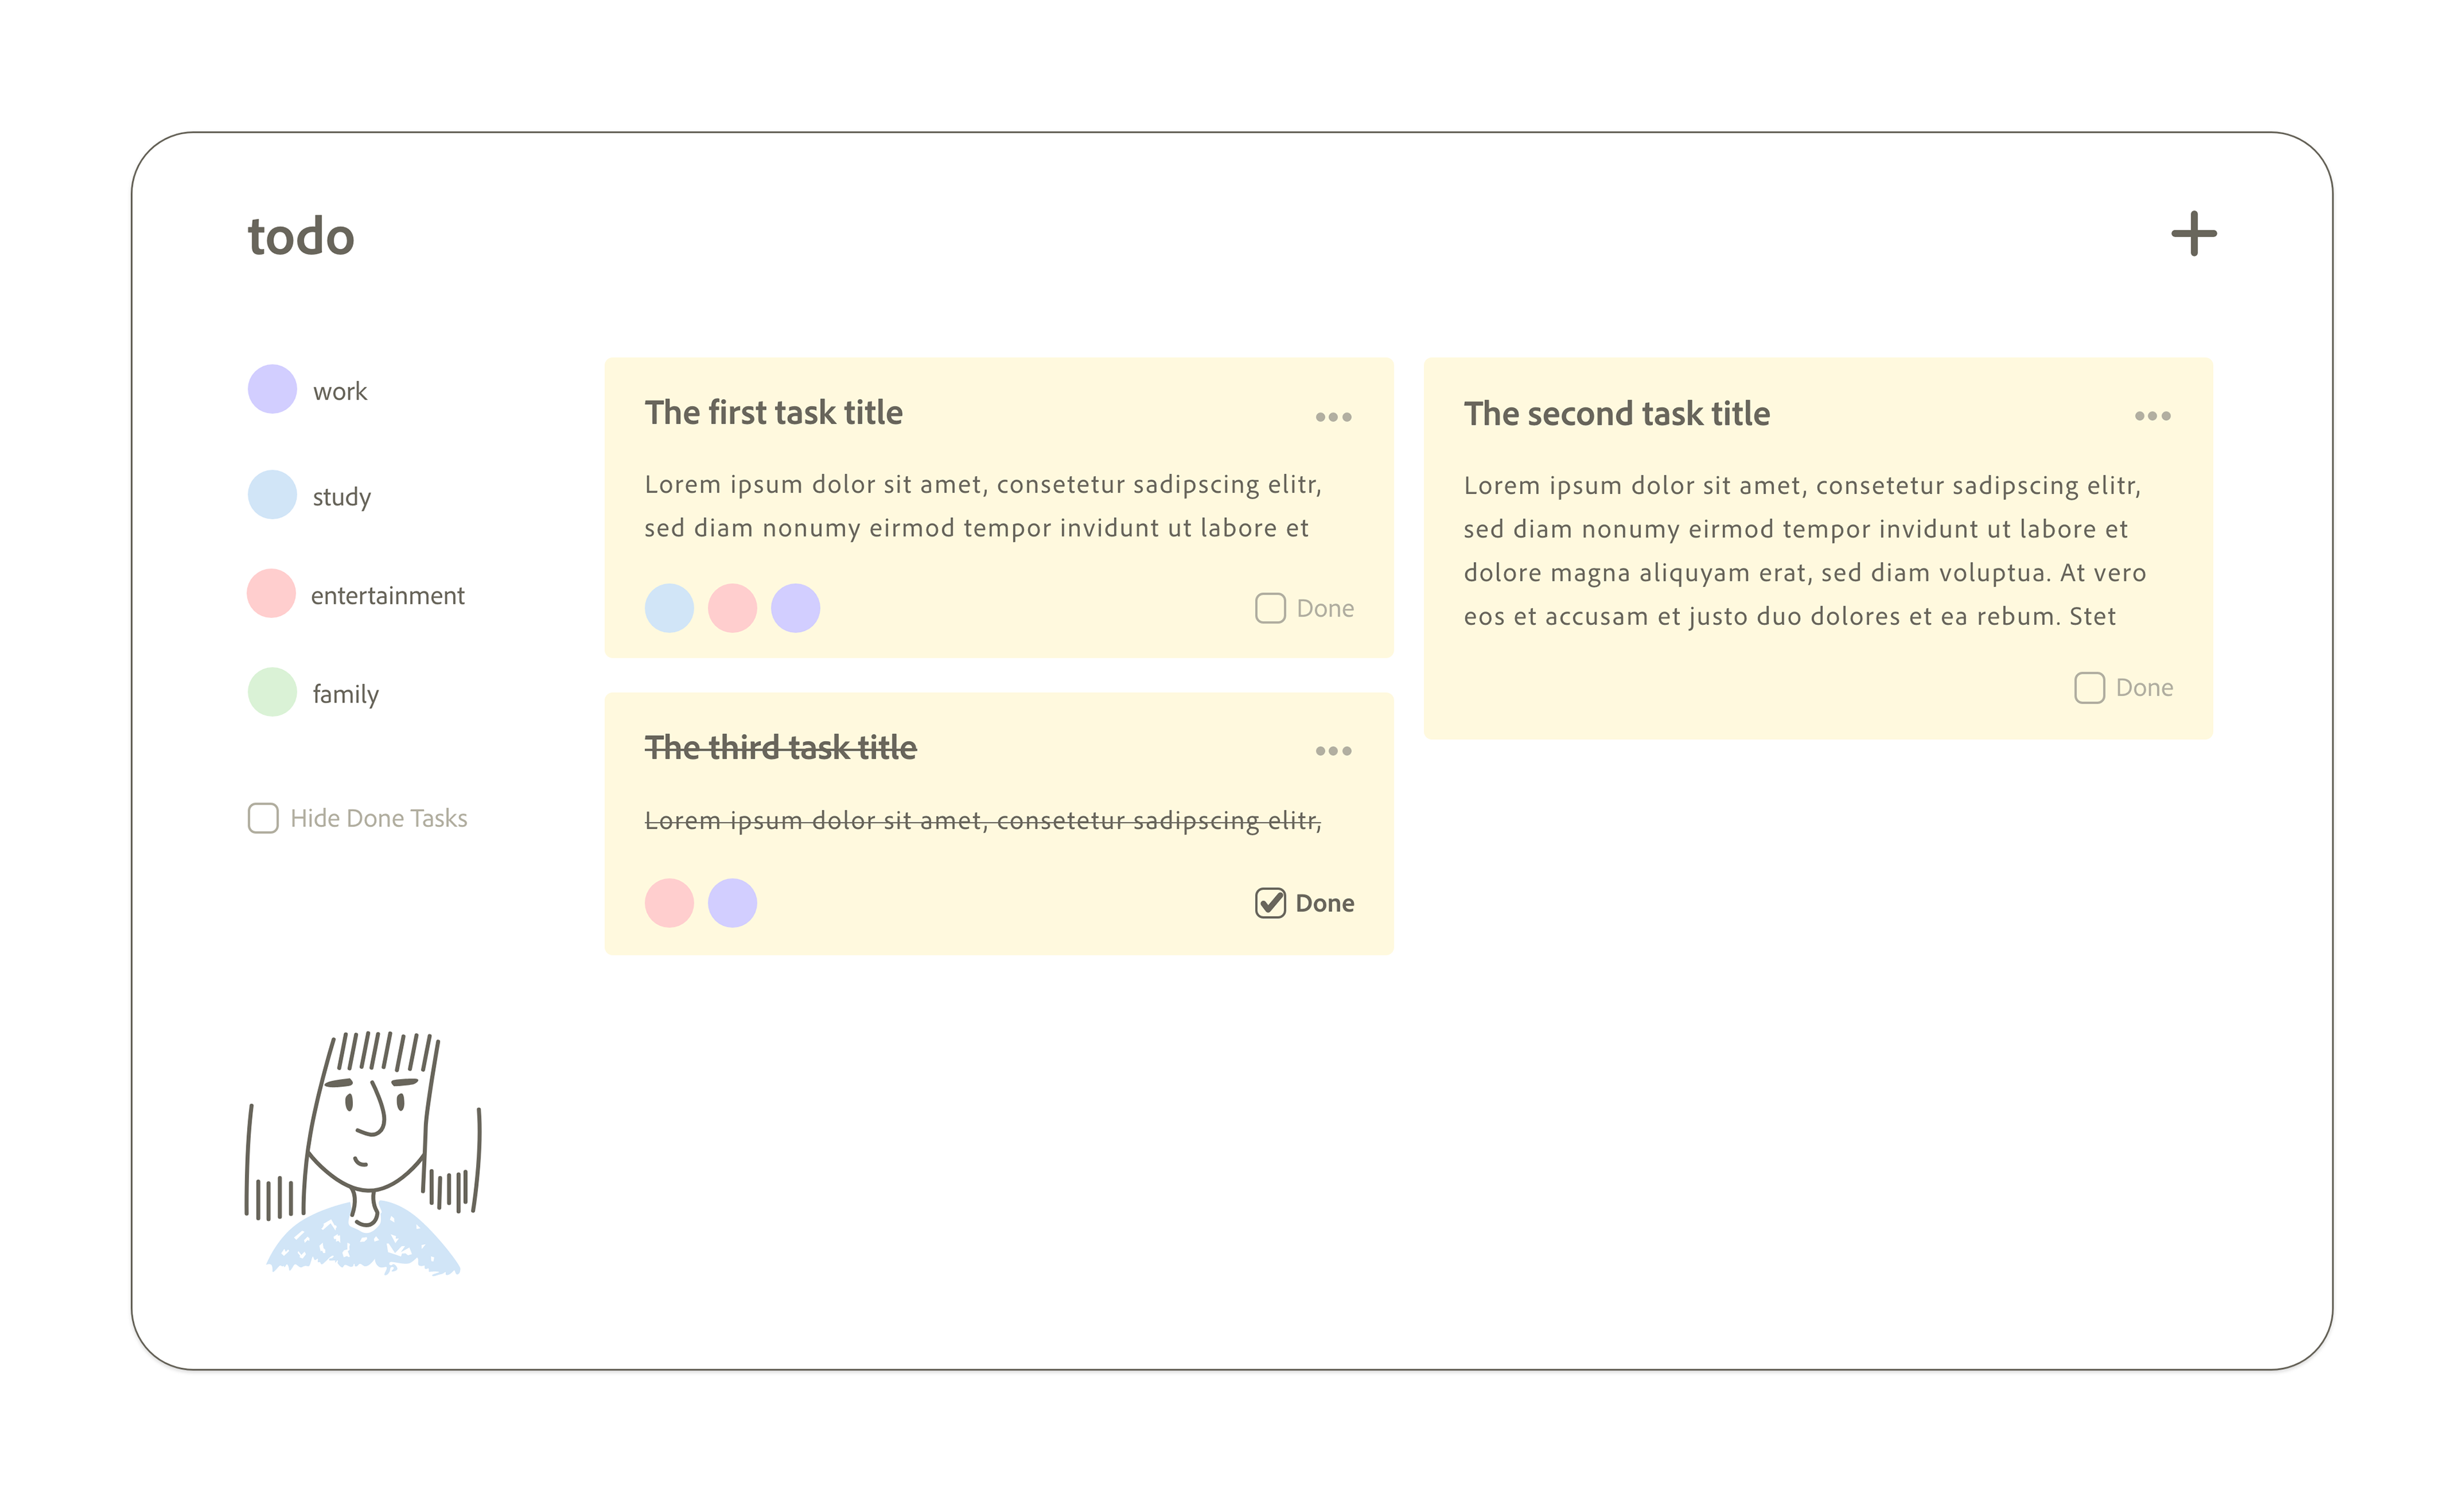Click the plus icon to add task
This screenshot has width=2464, height=1502.
[x=2193, y=234]
